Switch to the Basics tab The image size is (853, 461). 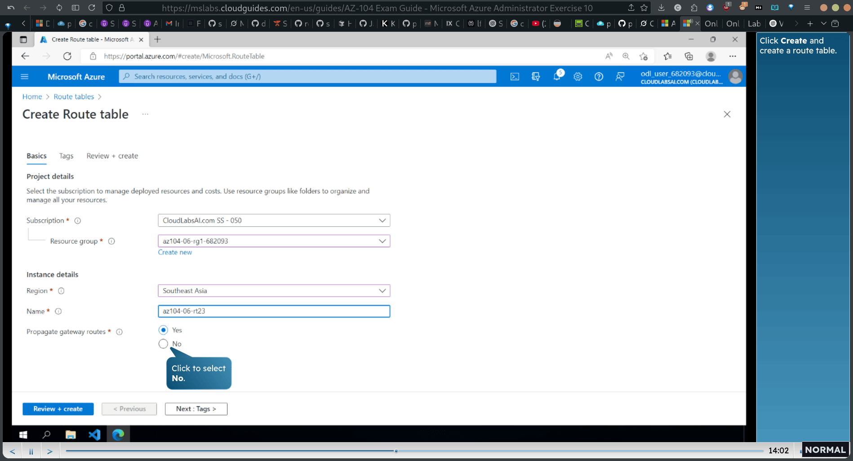[x=36, y=156]
